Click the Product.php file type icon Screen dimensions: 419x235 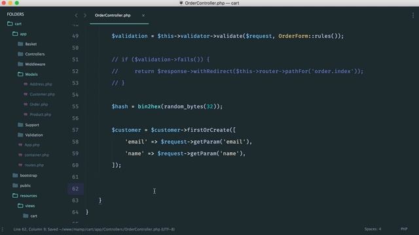26,115
